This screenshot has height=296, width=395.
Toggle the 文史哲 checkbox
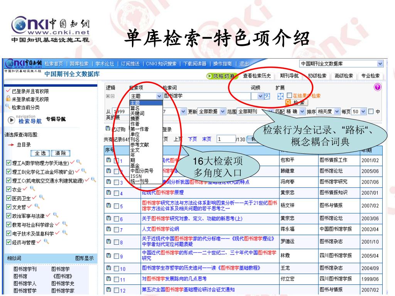pyautogui.click(x=8, y=207)
